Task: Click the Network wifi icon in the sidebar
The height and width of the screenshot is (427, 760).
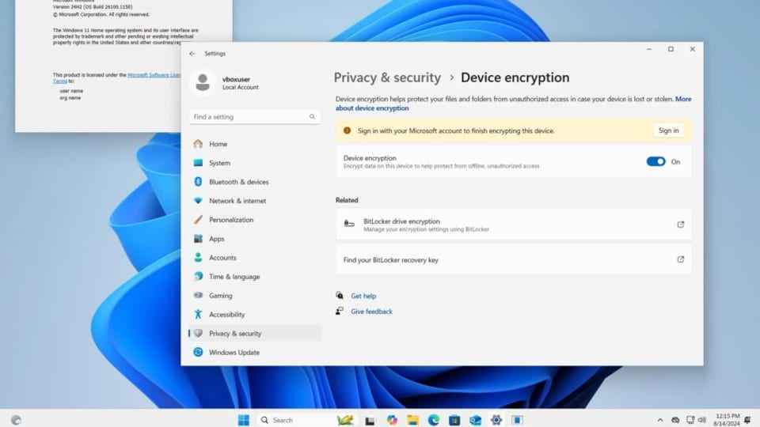Action: (x=198, y=200)
